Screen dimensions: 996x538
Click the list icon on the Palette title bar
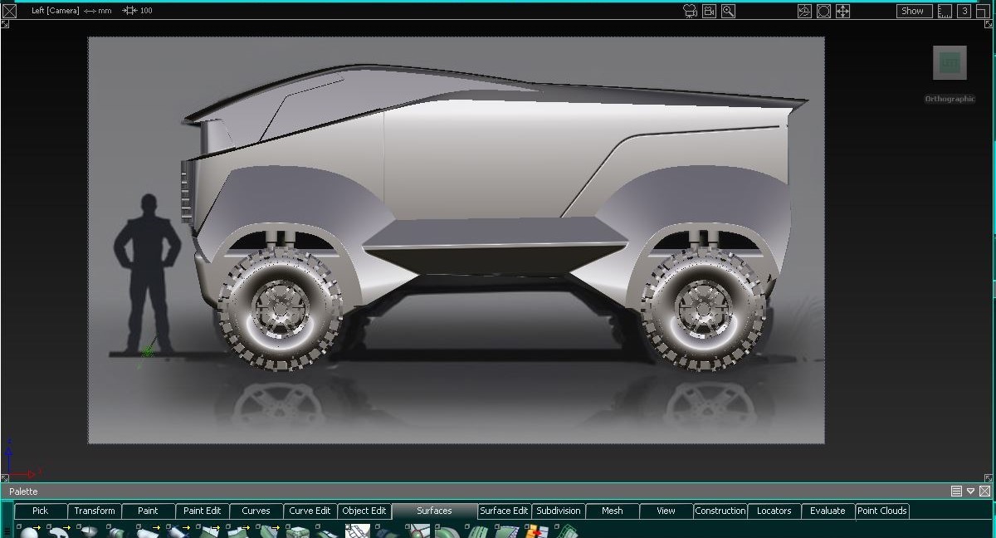point(955,491)
